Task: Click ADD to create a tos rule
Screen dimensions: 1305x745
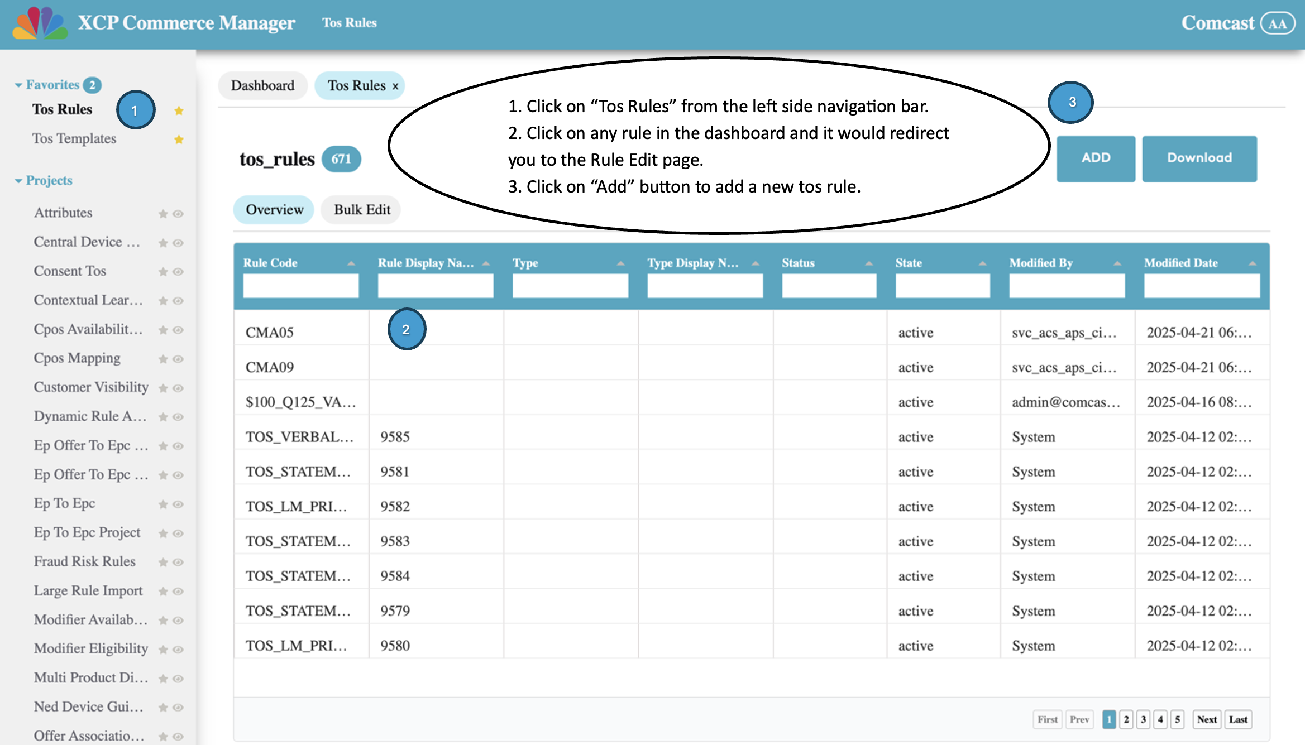Action: [1096, 158]
